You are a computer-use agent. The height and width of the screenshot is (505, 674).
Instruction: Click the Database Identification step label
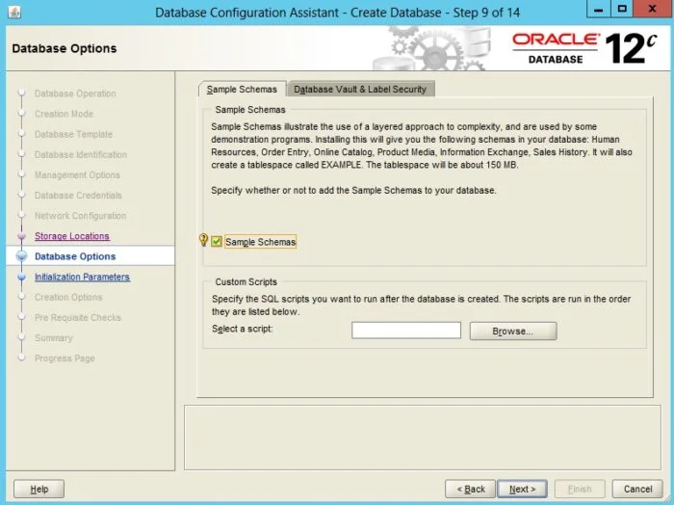[x=81, y=154]
